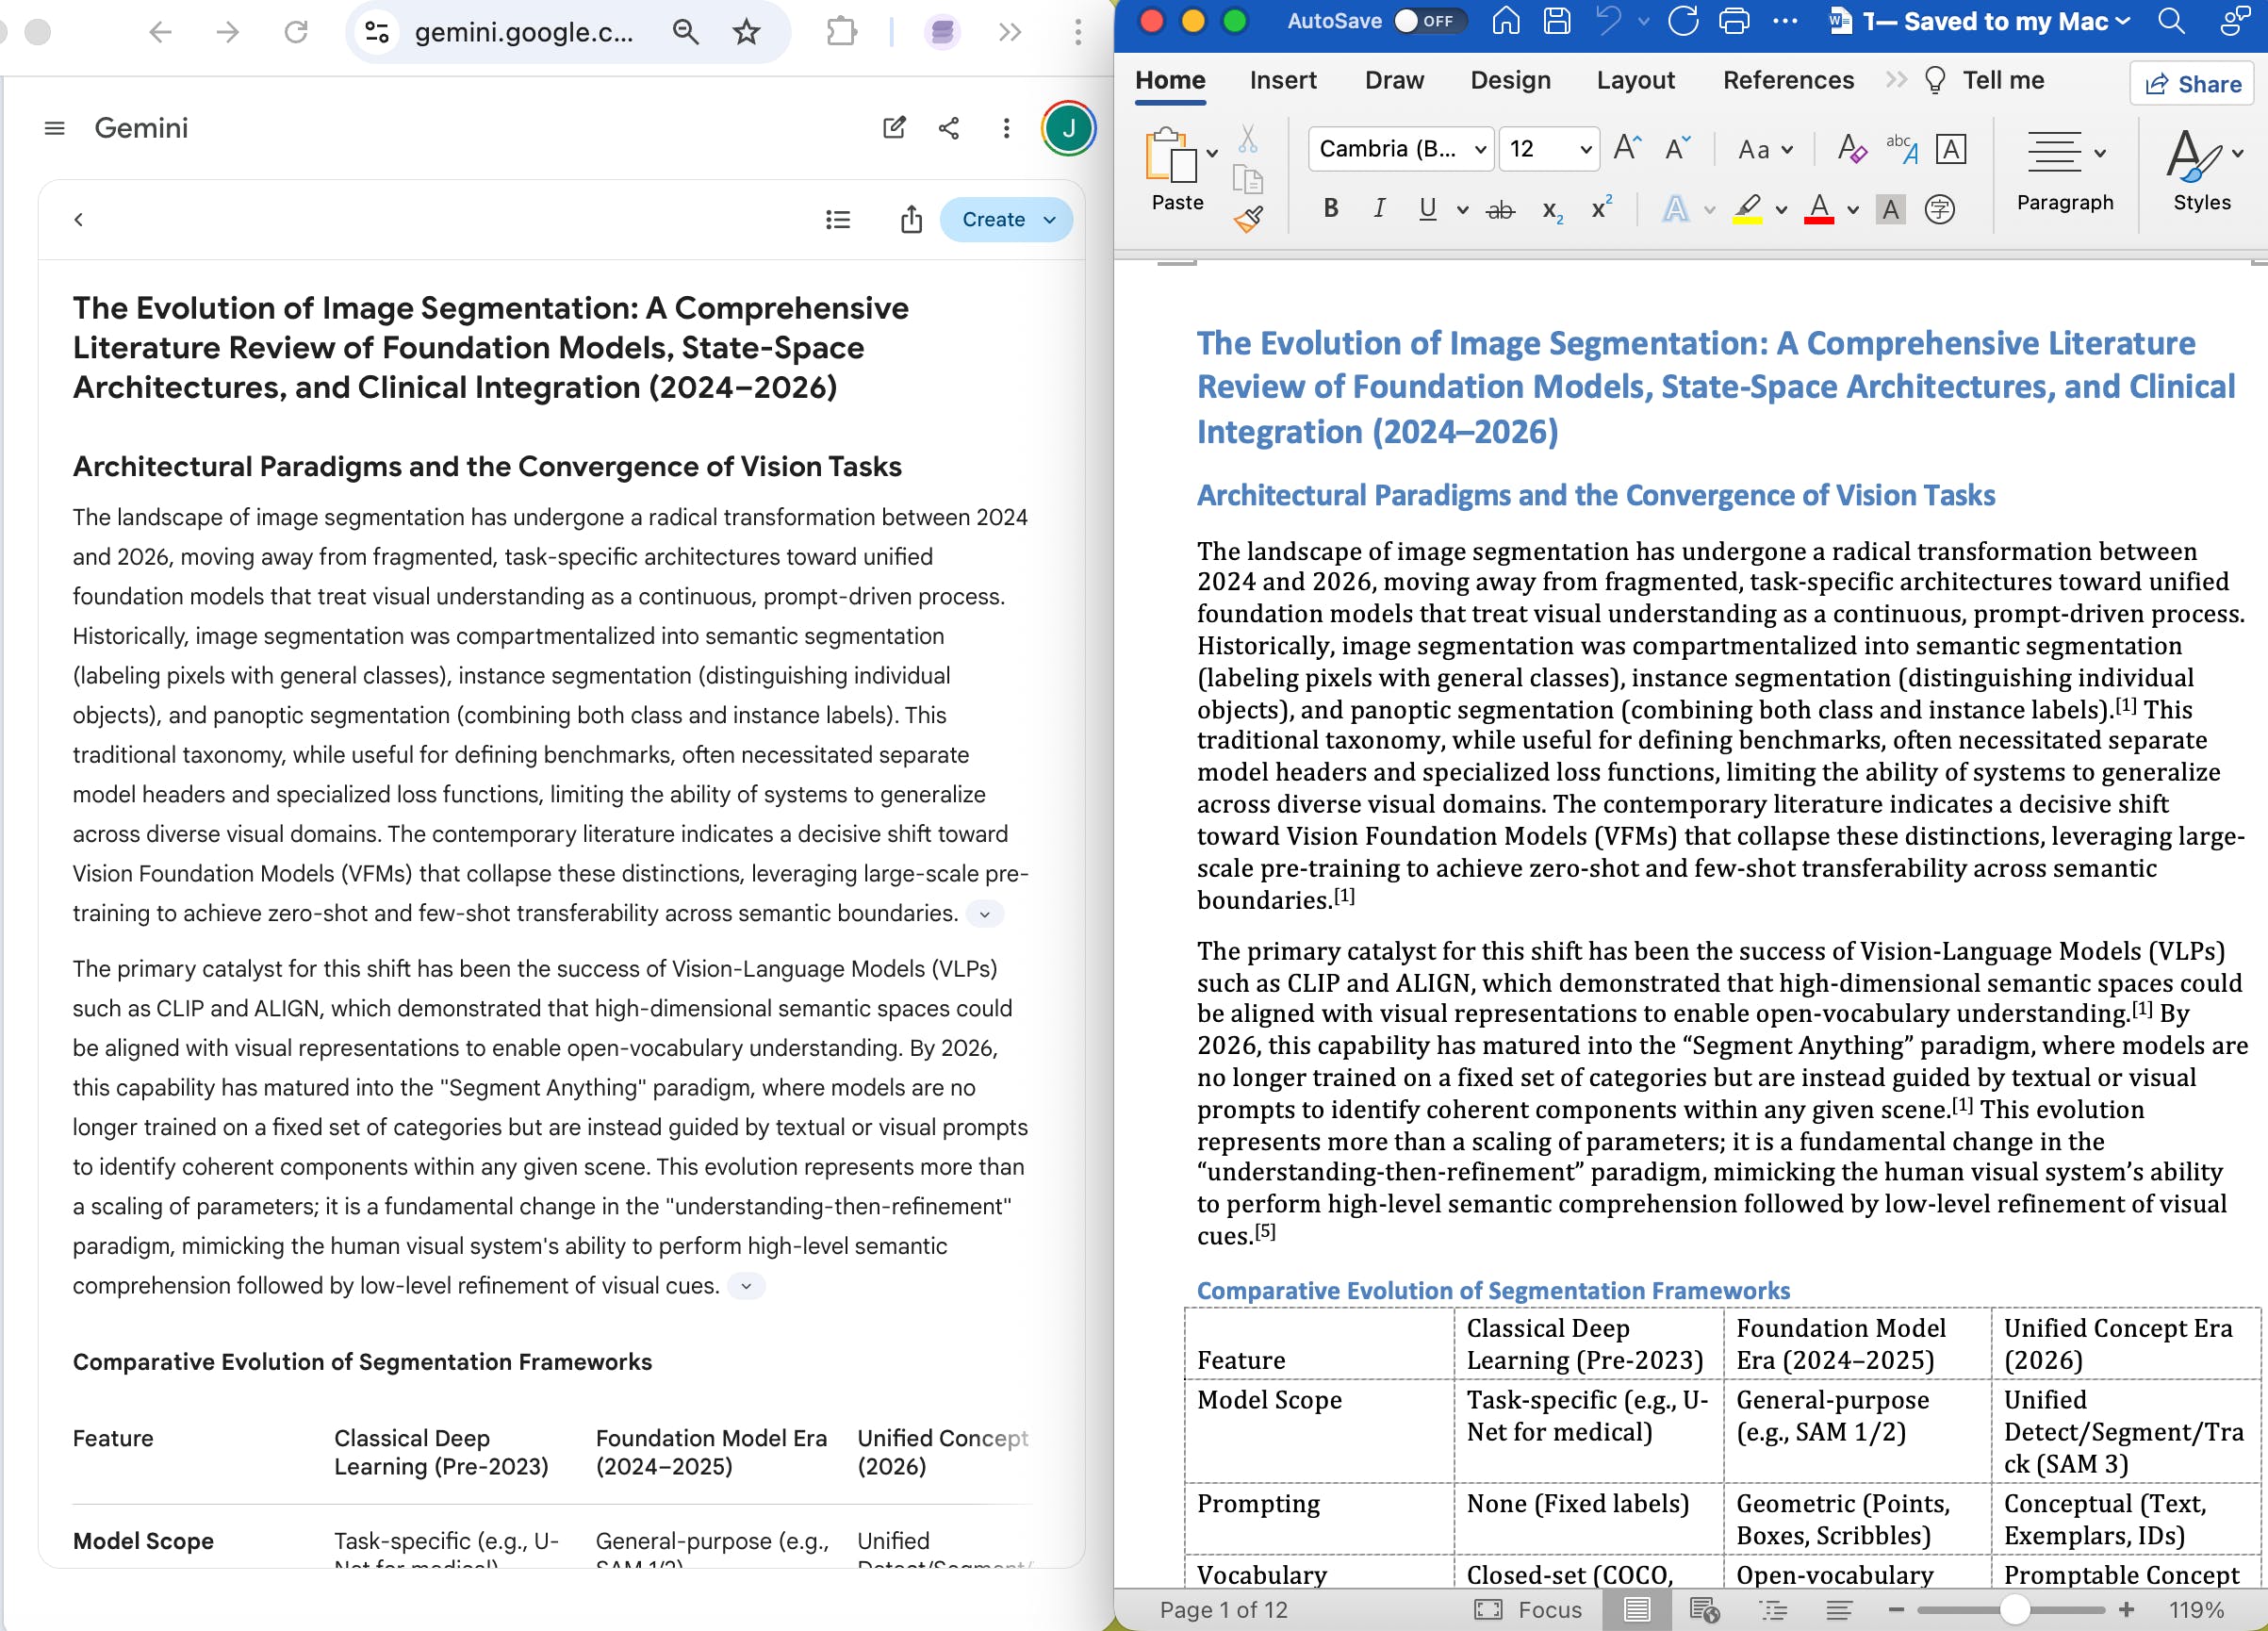Click the Word save icon

tap(1556, 21)
